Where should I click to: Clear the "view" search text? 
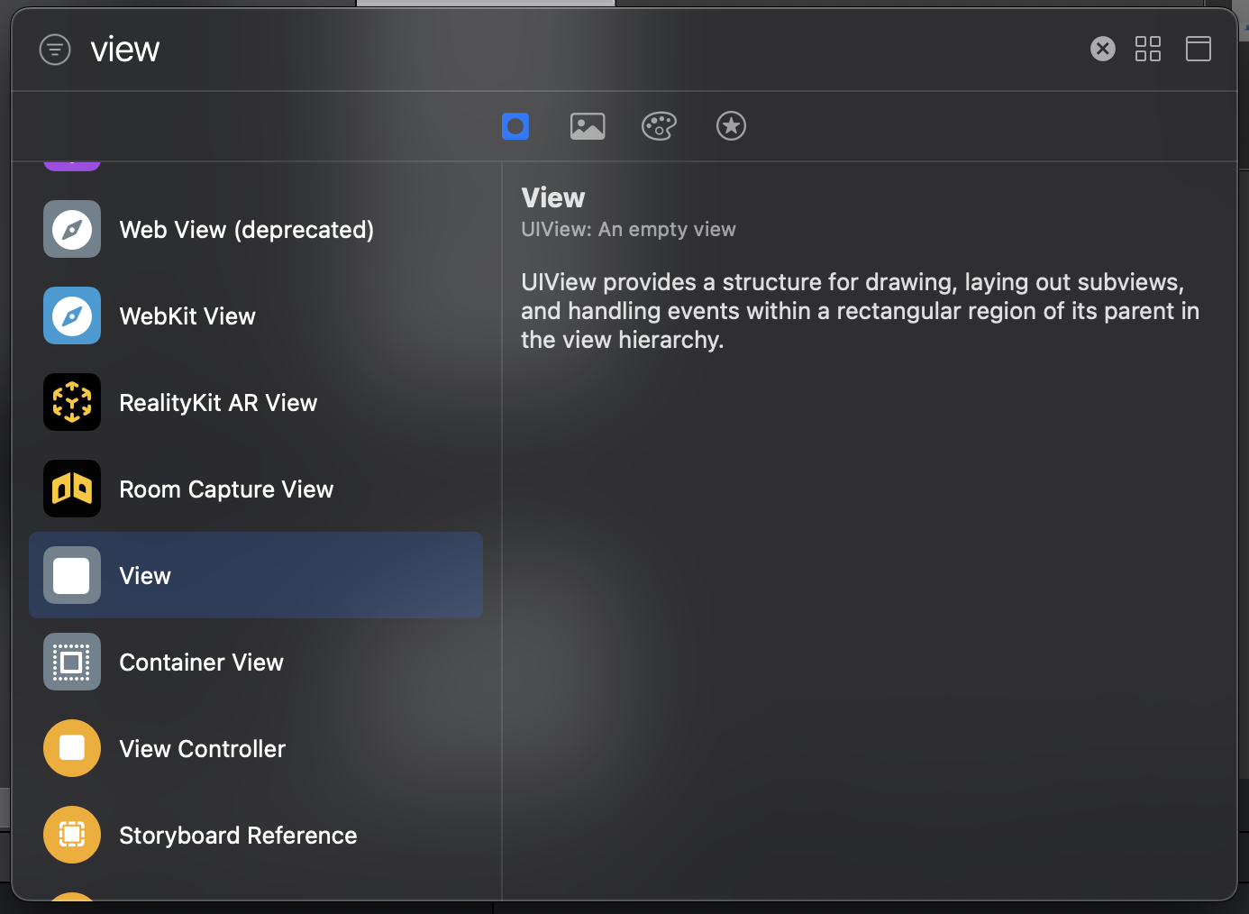[1102, 49]
